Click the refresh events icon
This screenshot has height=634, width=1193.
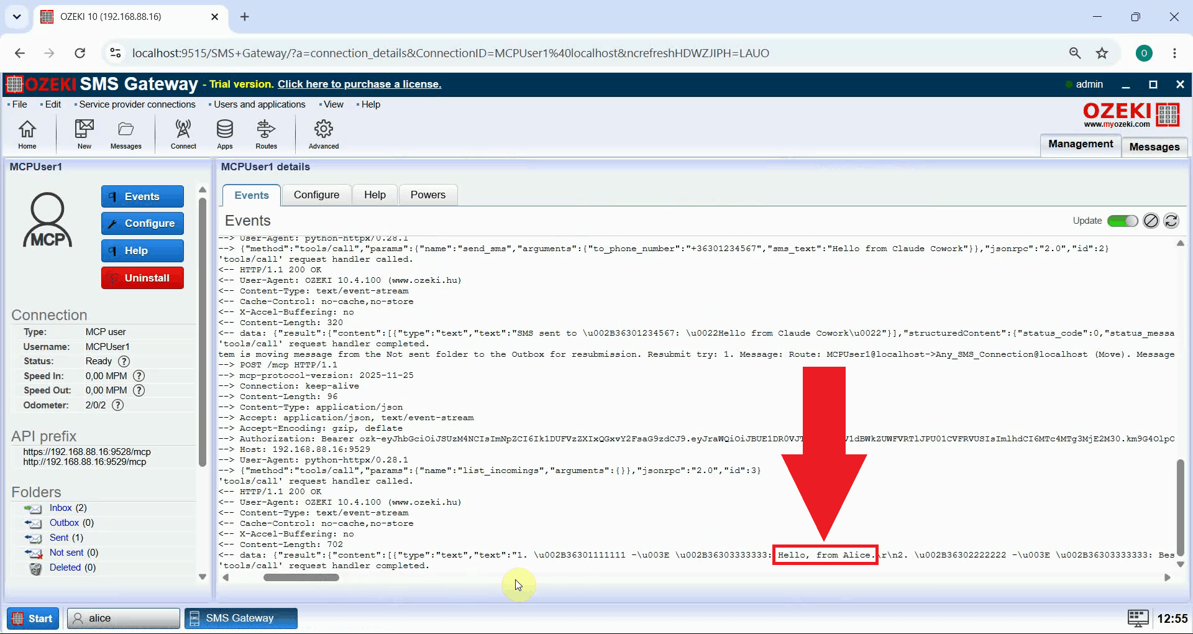point(1171,221)
